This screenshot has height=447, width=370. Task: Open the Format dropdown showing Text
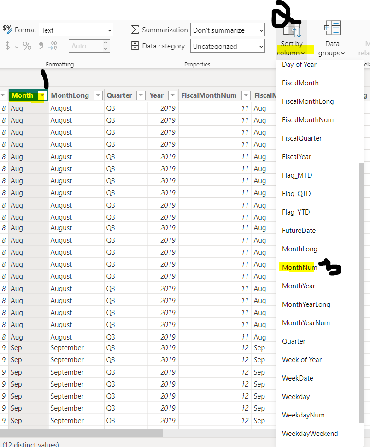76,30
